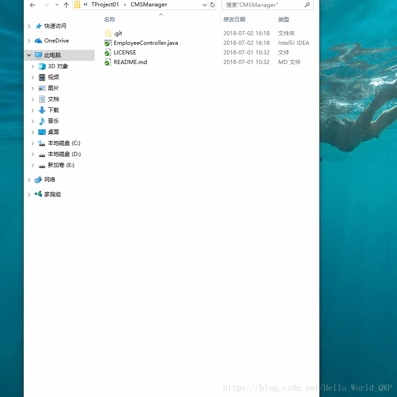Screen dimensions: 397x397
Task: Select the .git folder icon
Action: pyautogui.click(x=108, y=33)
